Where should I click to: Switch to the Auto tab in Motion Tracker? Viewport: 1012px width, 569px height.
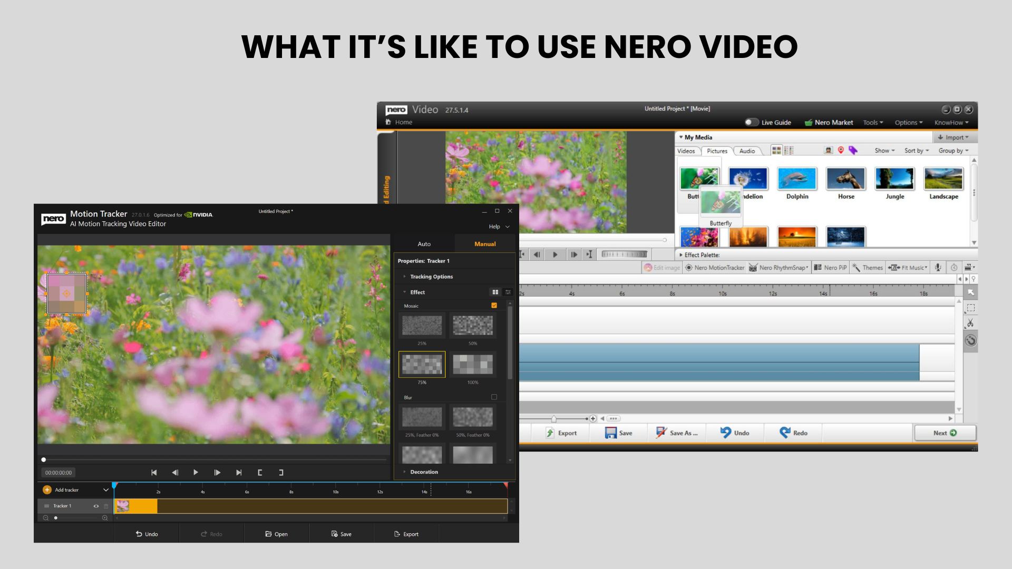424,244
